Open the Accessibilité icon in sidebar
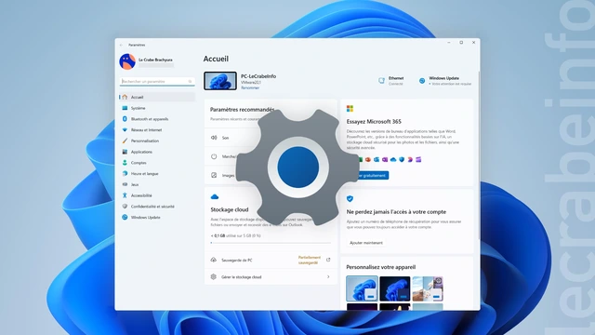The width and height of the screenshot is (595, 335). 125,195
